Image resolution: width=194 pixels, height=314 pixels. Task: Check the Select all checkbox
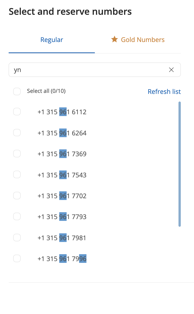(17, 91)
